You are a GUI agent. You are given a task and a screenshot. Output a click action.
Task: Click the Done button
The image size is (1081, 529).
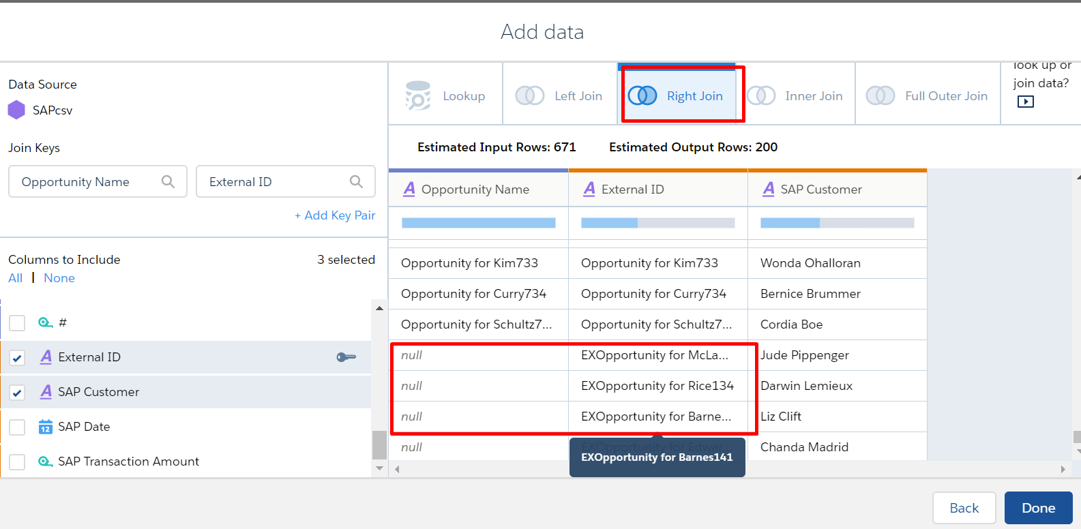[x=1038, y=508]
